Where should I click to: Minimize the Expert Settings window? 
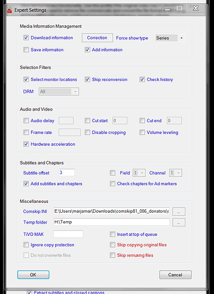point(167,8)
